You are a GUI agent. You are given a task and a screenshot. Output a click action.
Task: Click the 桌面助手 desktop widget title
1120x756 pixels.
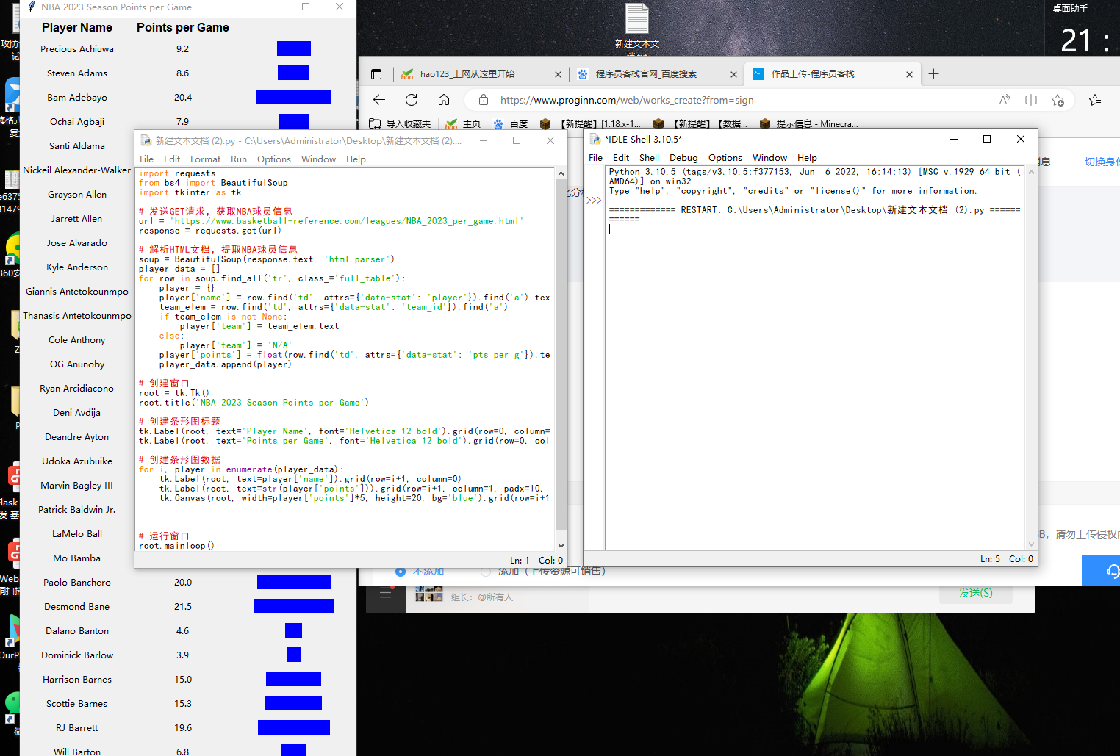[x=1070, y=9]
